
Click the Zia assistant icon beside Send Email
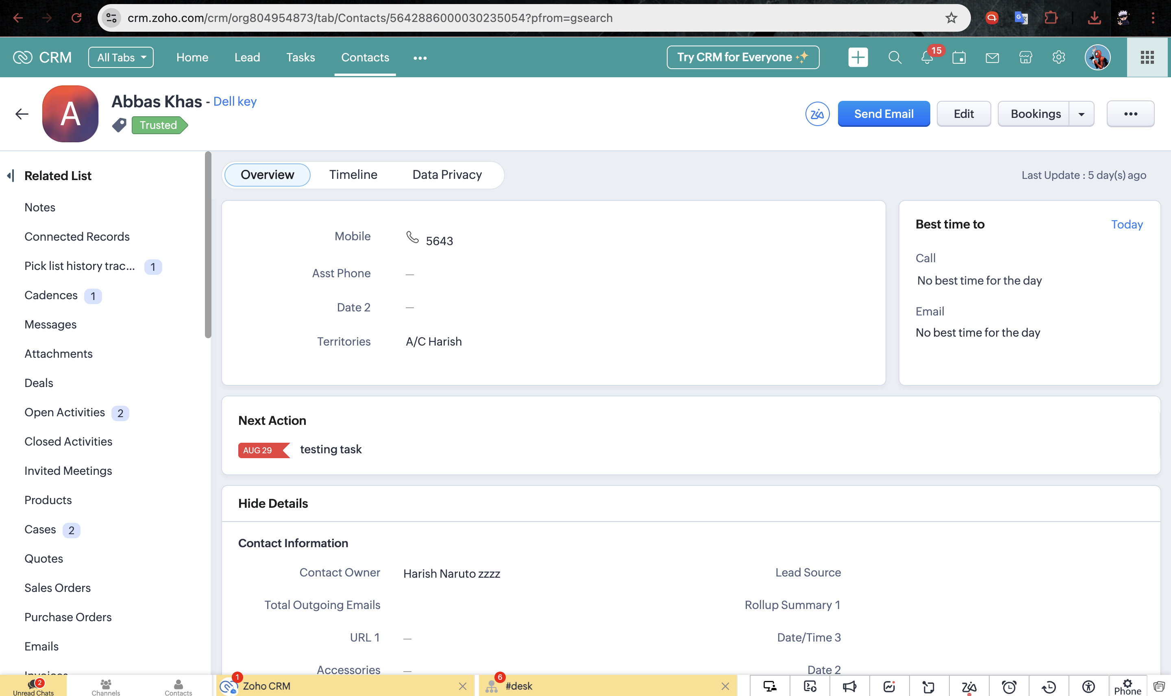(x=817, y=114)
